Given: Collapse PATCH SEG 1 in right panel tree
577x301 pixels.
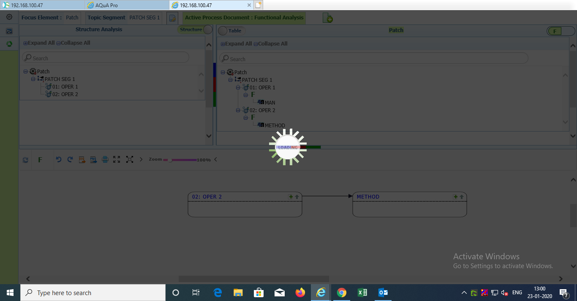Looking at the screenshot, I should [x=230, y=80].
